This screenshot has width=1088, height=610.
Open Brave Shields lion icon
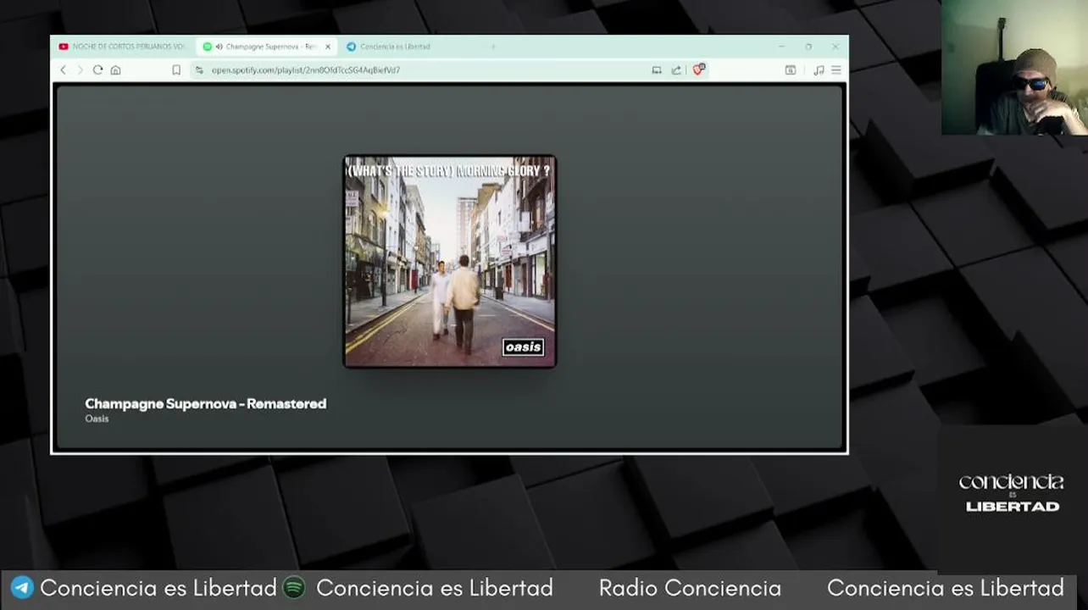pyautogui.click(x=698, y=69)
